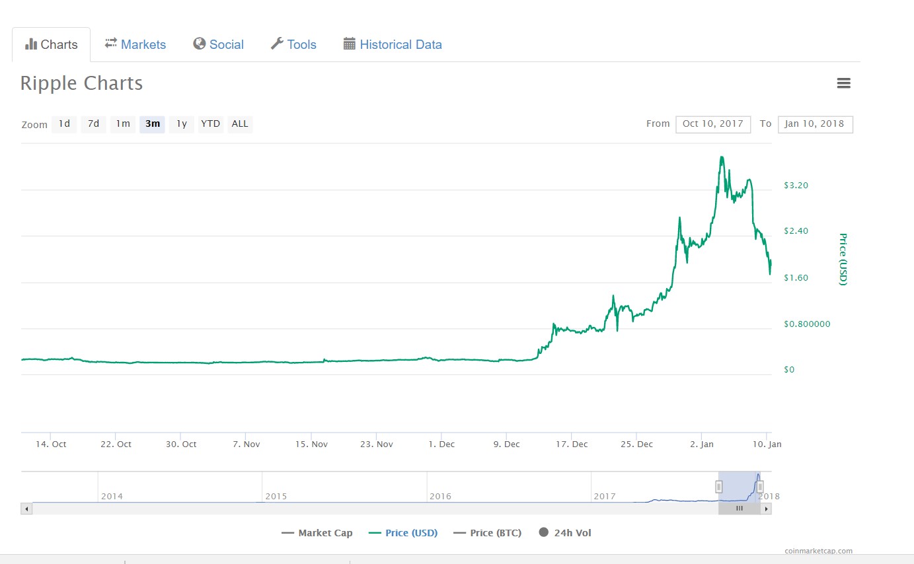This screenshot has height=564, width=914.
Task: Click the 2. Jan date axis label
Action: point(702,444)
